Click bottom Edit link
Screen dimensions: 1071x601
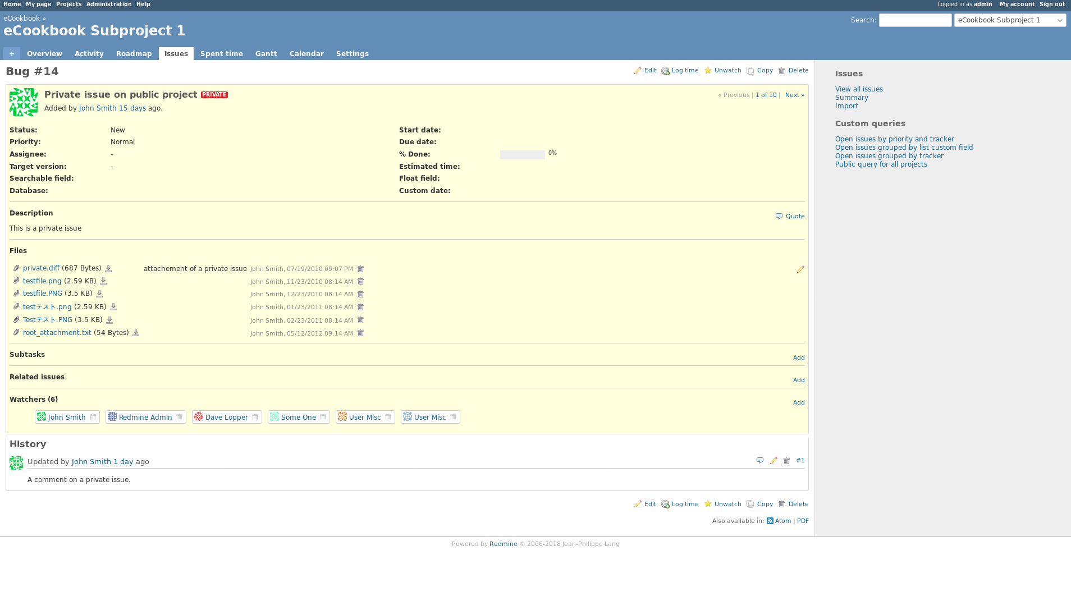coord(645,504)
